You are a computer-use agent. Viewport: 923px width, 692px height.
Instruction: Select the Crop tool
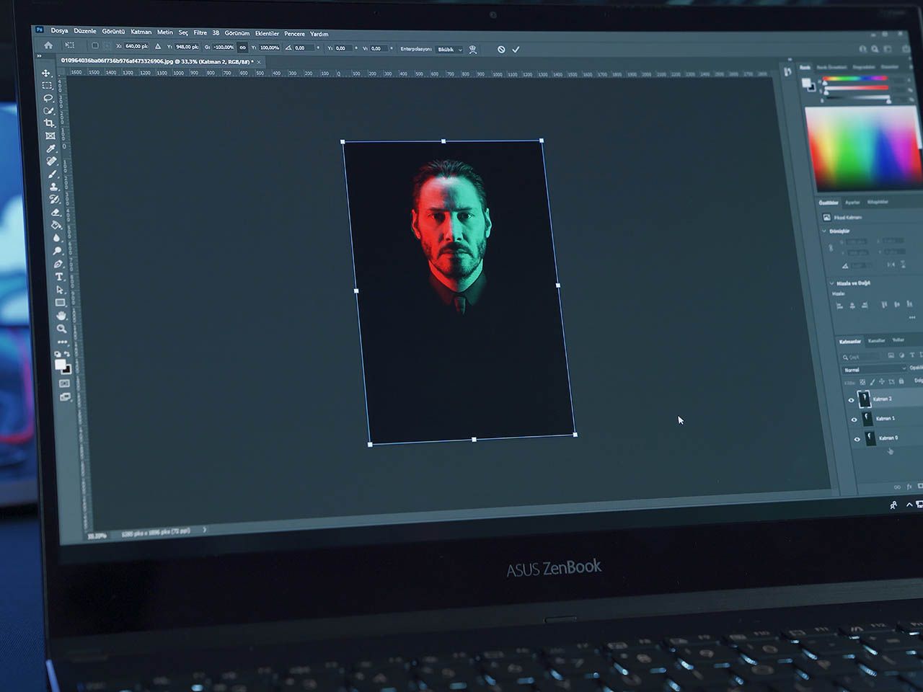(x=50, y=123)
